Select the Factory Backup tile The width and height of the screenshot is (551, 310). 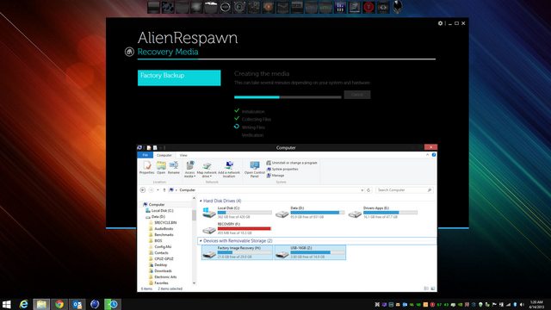179,77
